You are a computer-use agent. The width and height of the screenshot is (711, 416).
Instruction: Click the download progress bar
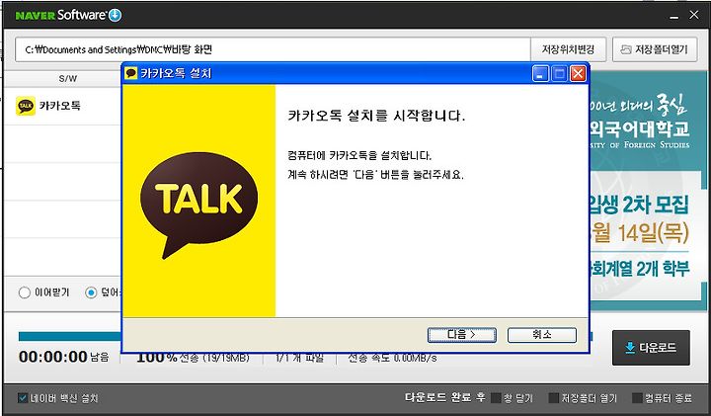coord(70,336)
